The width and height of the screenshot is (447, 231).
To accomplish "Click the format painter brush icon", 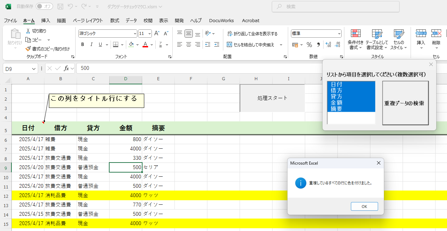I will click(28, 49).
